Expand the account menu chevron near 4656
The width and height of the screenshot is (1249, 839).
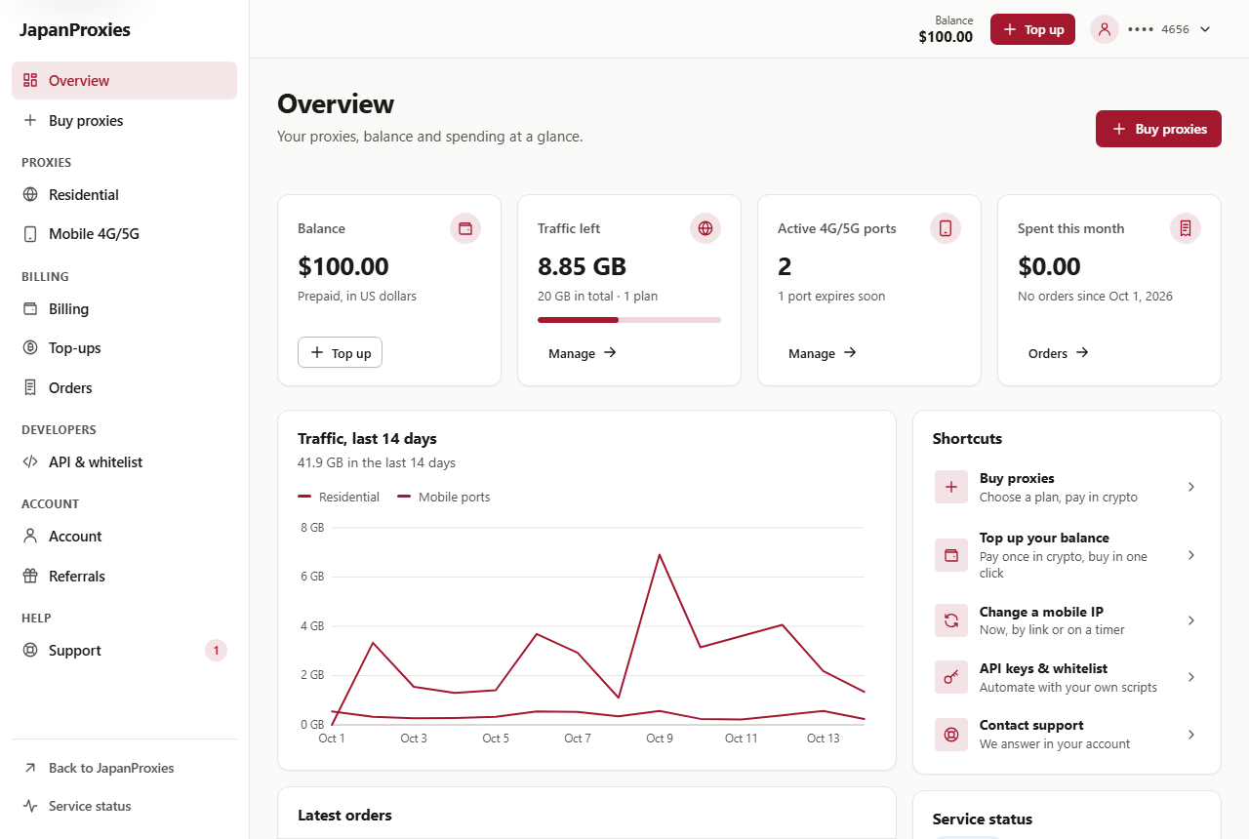pos(1205,29)
